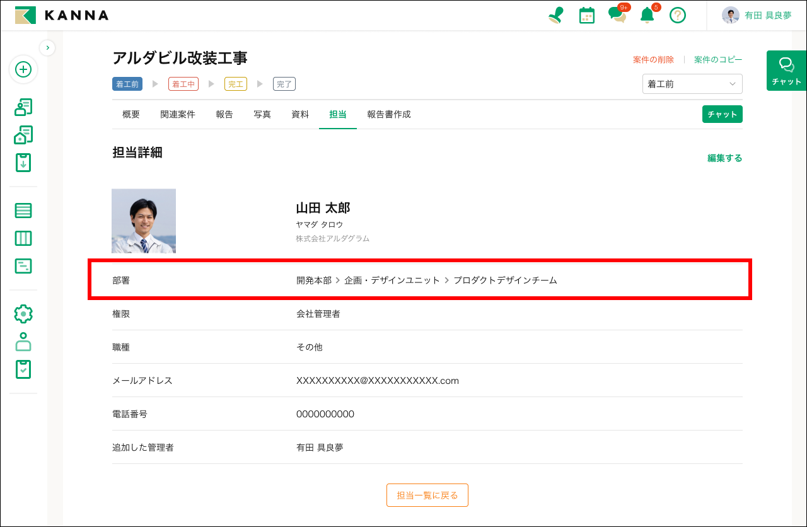Switch to the 写真 tab
This screenshot has height=527, width=807.
click(262, 114)
